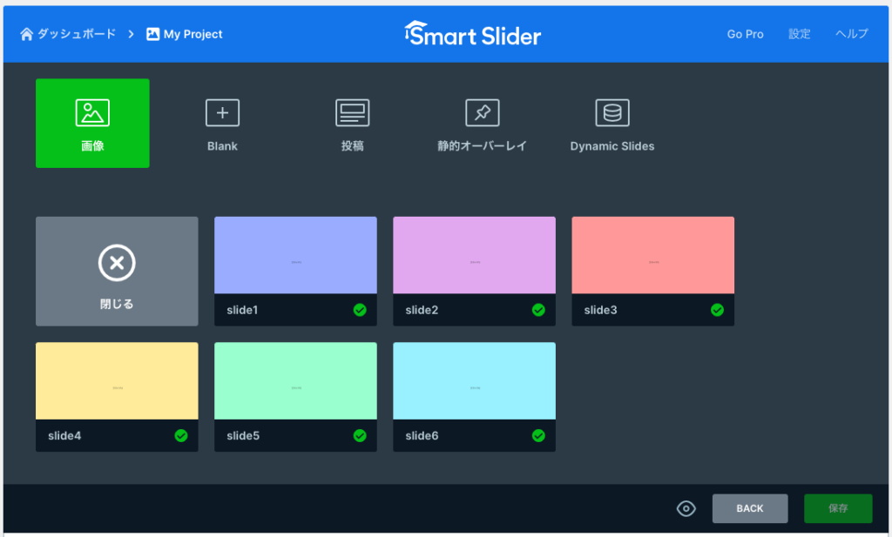Image resolution: width=892 pixels, height=537 pixels.
Task: Open the ヘルプ help menu
Action: [851, 34]
